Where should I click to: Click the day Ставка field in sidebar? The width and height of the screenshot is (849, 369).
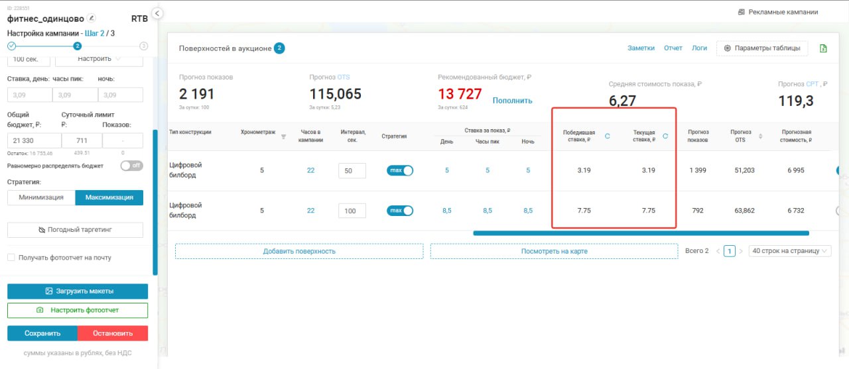(x=29, y=95)
